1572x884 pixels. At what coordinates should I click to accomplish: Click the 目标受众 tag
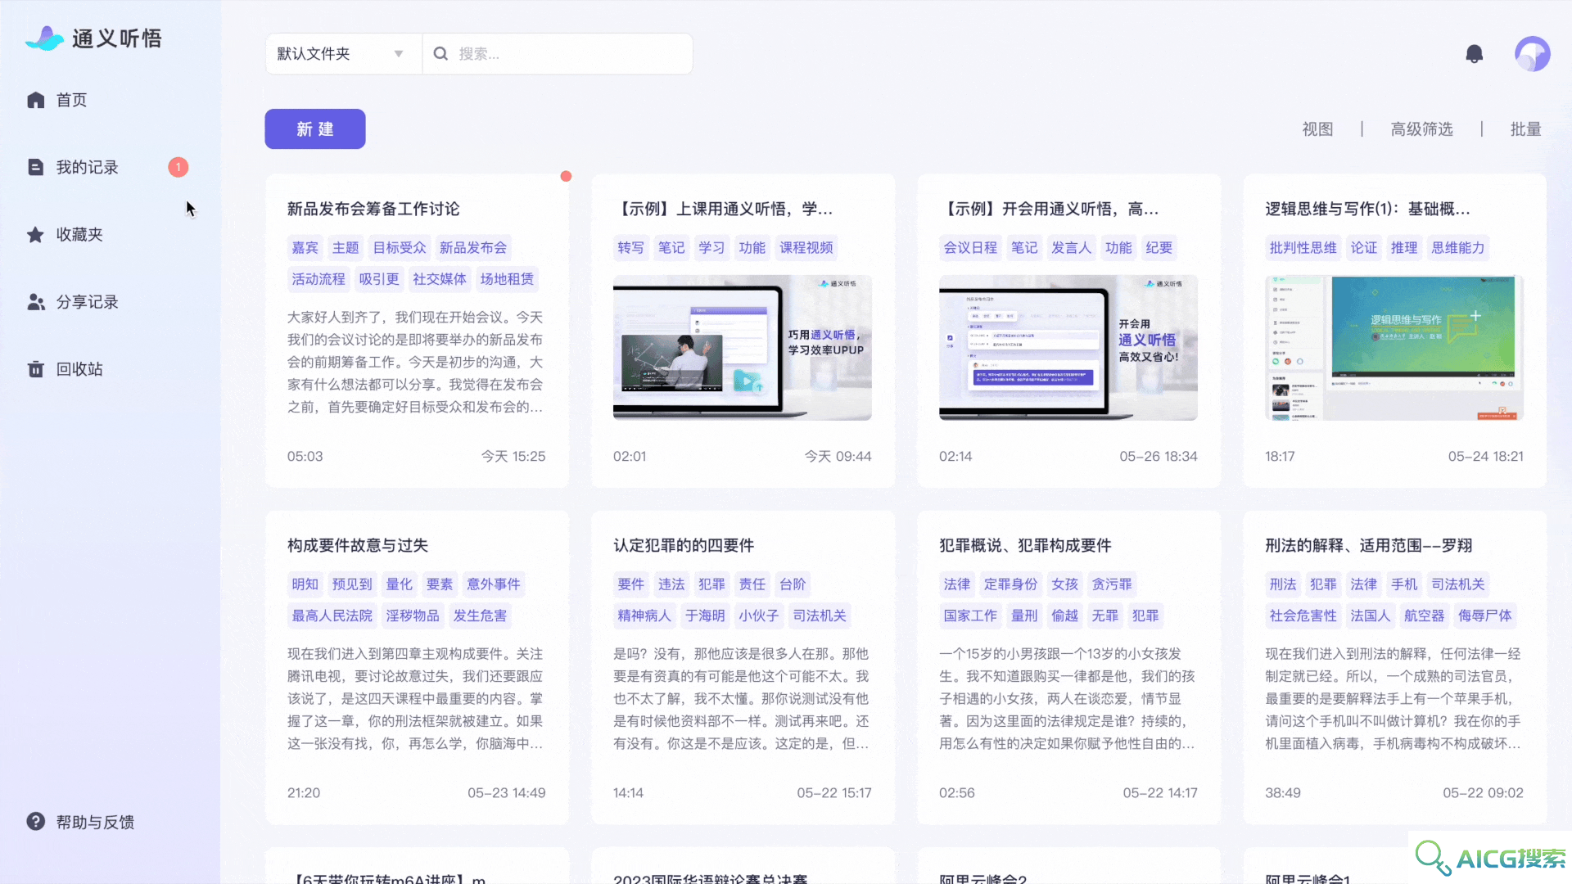click(400, 248)
